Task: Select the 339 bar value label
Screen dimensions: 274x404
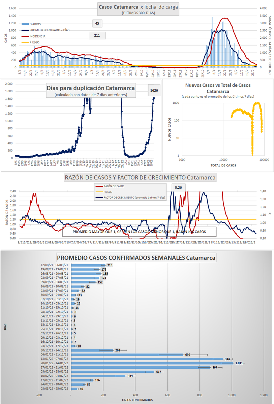Action: 130,376
